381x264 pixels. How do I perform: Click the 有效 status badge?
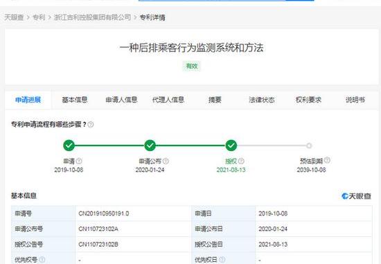point(192,66)
